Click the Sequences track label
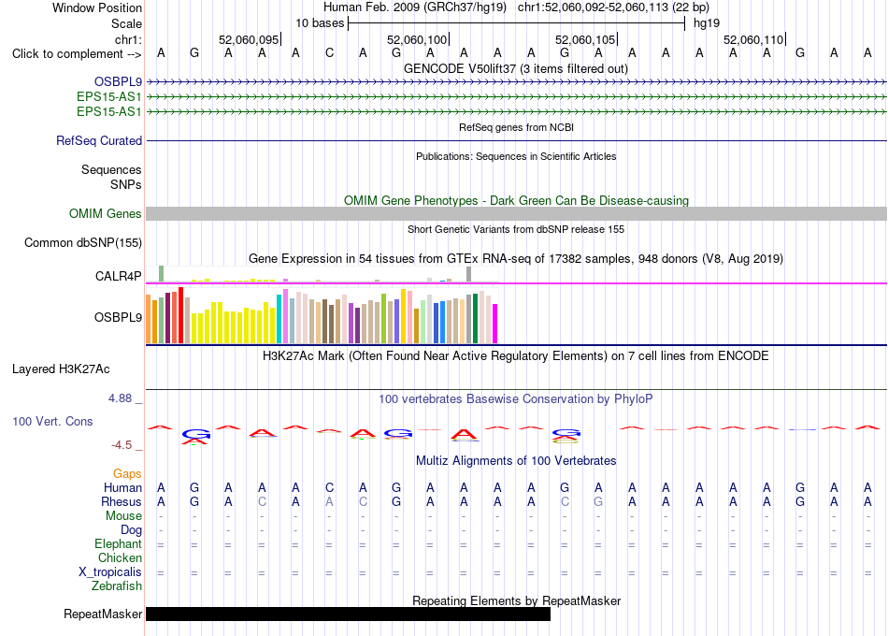Screen dimensions: 888x636 (x=111, y=169)
